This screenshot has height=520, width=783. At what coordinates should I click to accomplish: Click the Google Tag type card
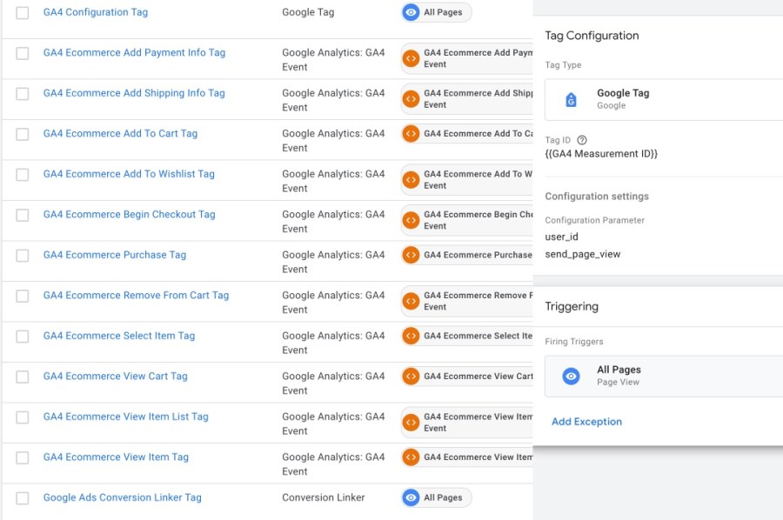(661, 99)
